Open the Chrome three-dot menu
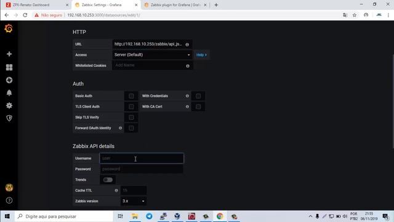 point(388,15)
